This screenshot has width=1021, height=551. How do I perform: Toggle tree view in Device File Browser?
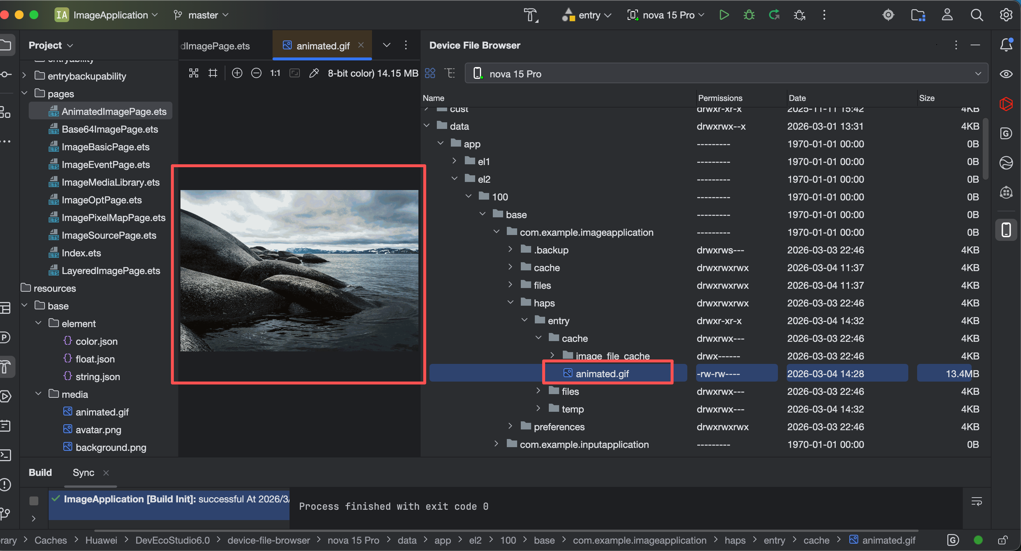click(x=450, y=73)
